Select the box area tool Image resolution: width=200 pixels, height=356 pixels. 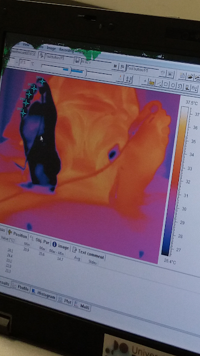[x=166, y=85]
